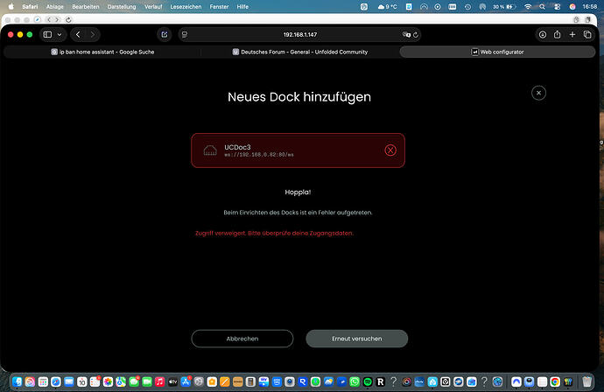Show the Safari tab overview
Image resolution: width=604 pixels, height=392 pixels.
pos(587,34)
